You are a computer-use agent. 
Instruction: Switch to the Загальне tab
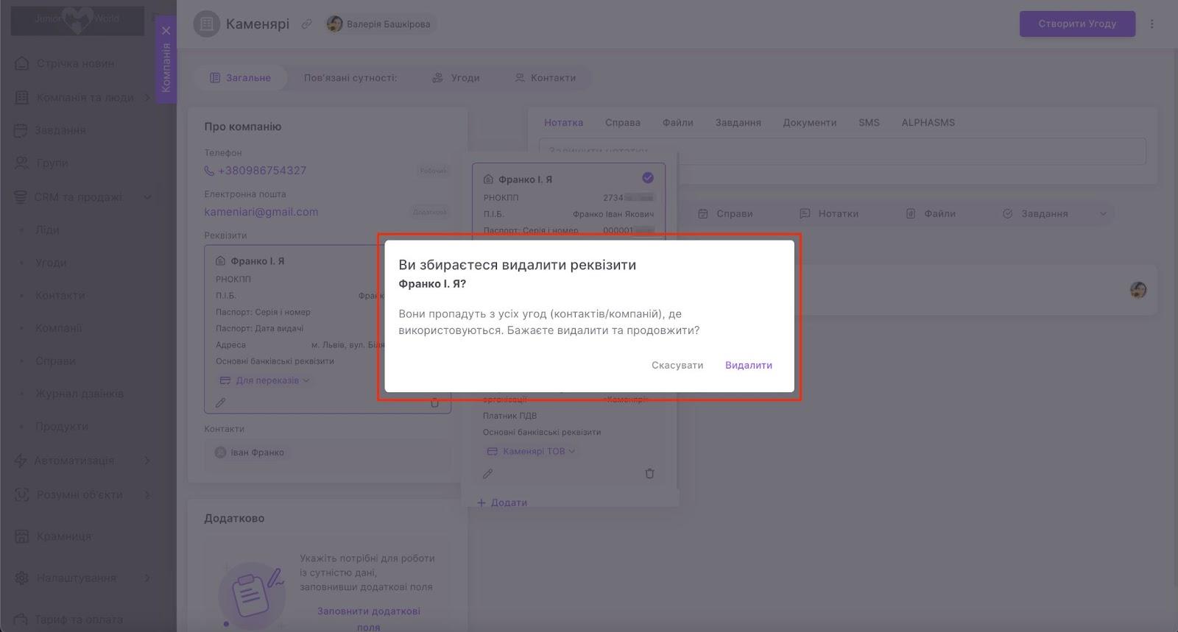pos(240,77)
